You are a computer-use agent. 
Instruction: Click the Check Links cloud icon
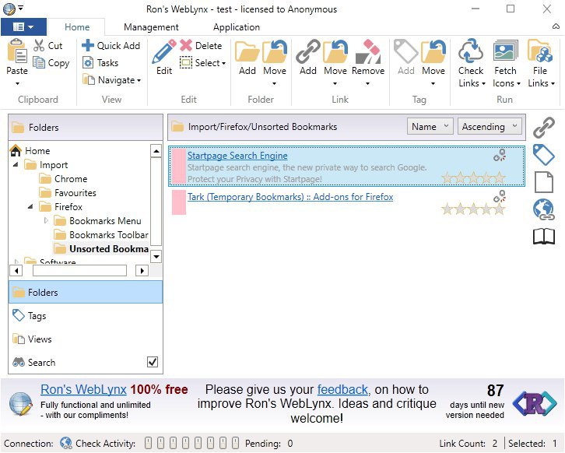click(471, 51)
